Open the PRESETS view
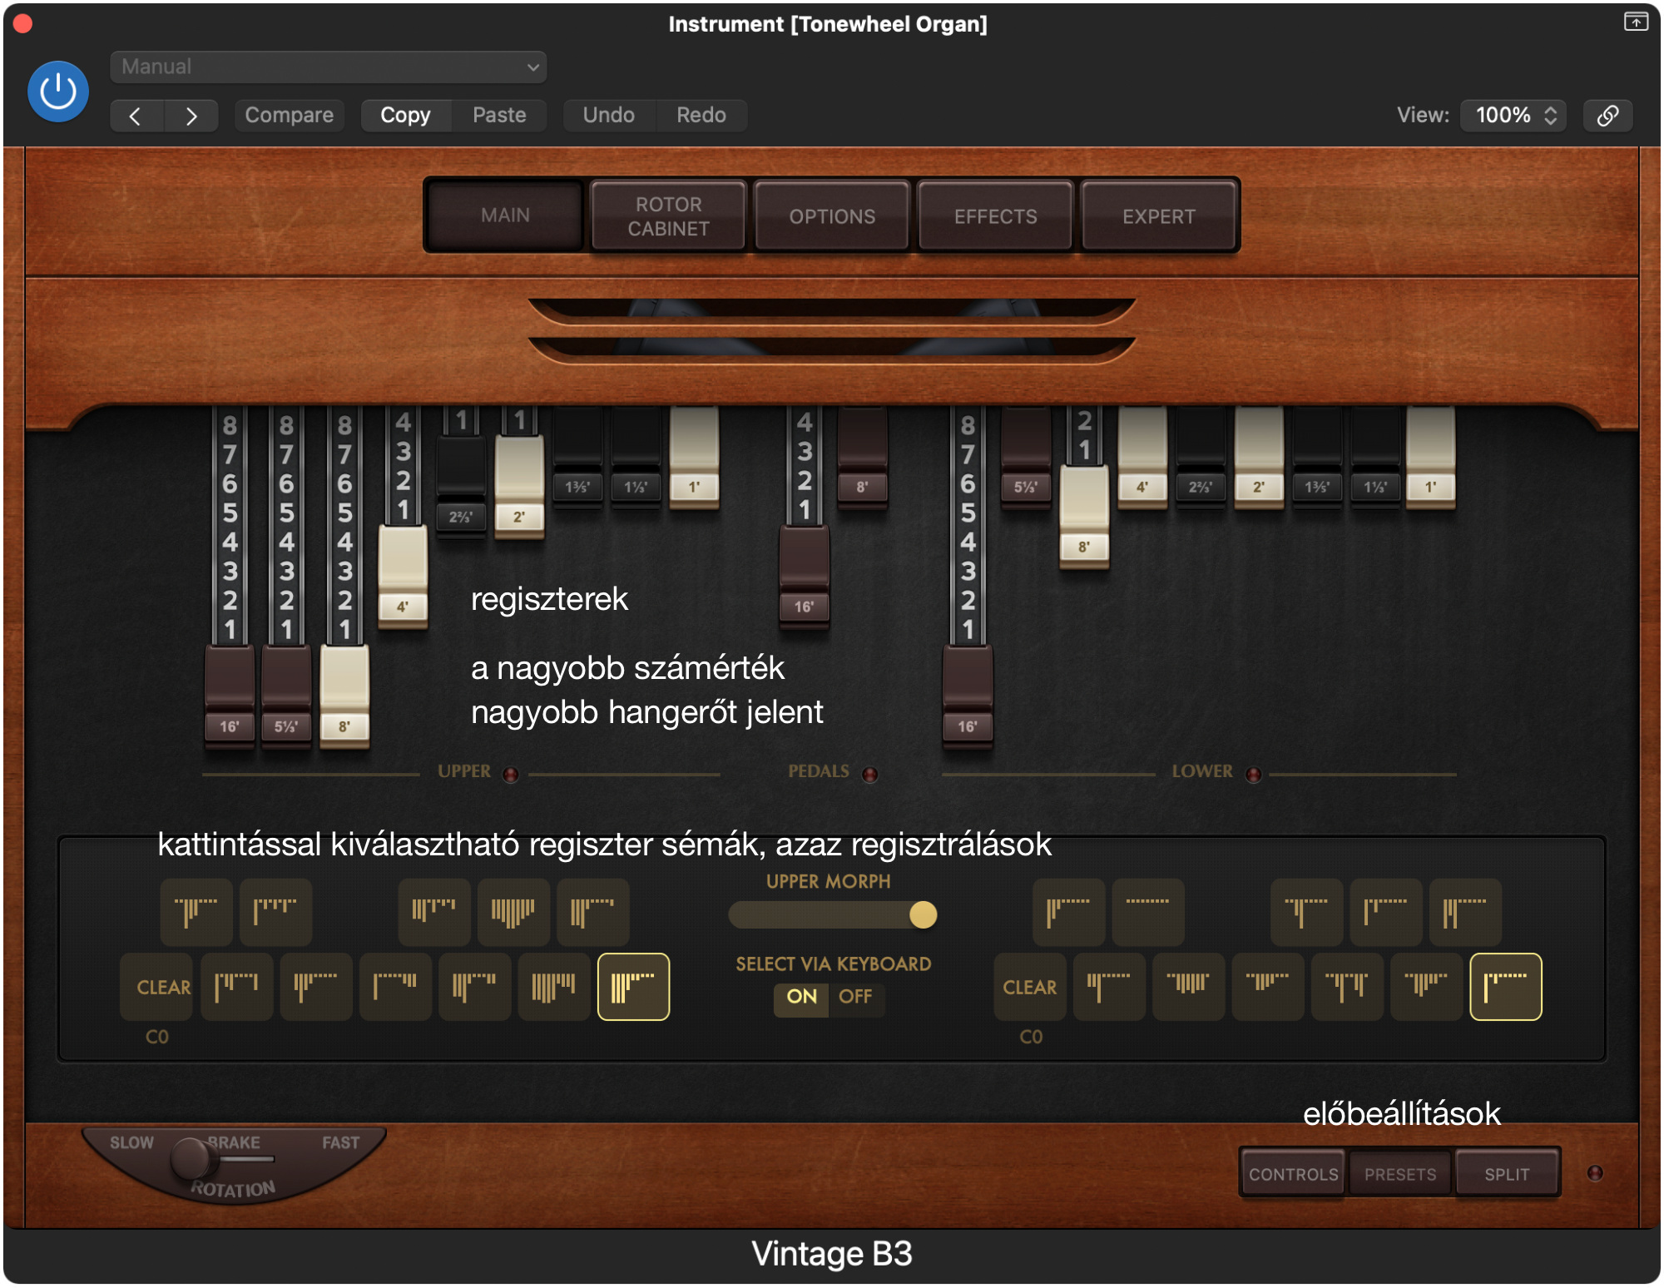 (x=1400, y=1174)
